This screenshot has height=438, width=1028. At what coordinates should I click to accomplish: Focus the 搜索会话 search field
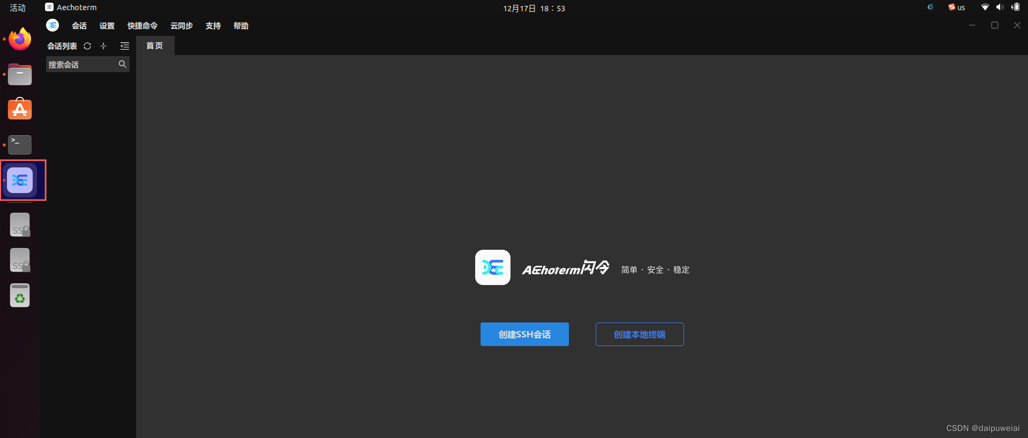pyautogui.click(x=88, y=64)
